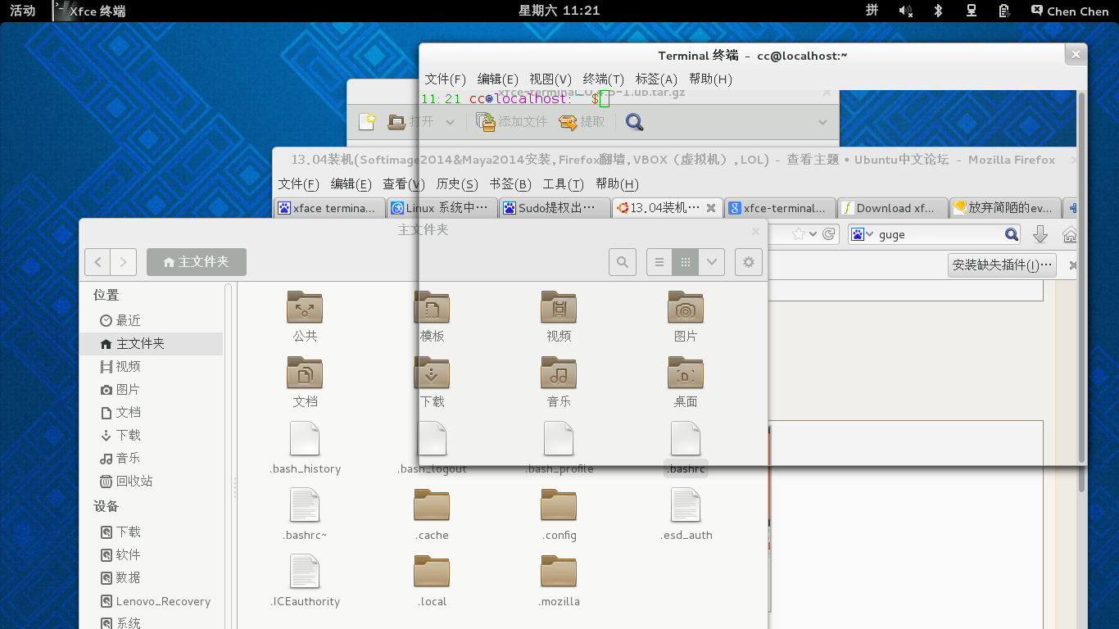Screen dimensions: 1119x629
Task: Open terminal 视图(V) menu
Action: pos(550,79)
